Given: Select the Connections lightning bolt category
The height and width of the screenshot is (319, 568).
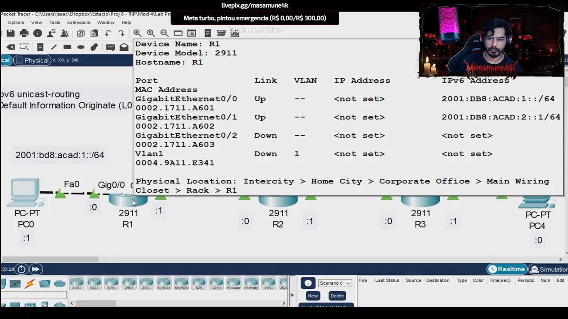Looking at the screenshot, I should coord(30,284).
